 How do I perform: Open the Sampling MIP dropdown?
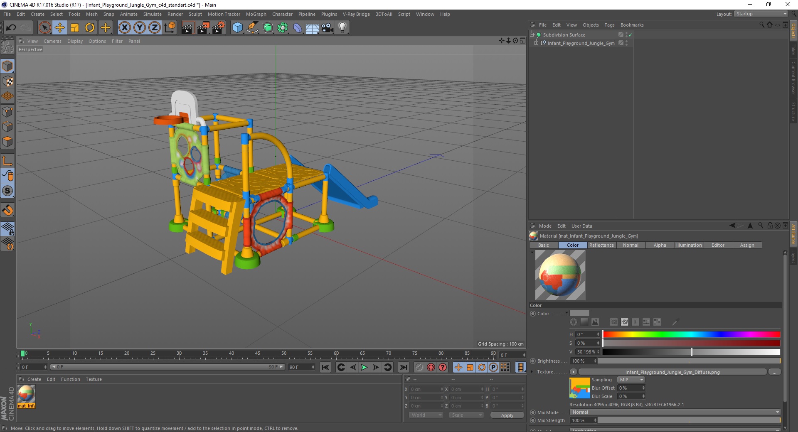point(631,380)
